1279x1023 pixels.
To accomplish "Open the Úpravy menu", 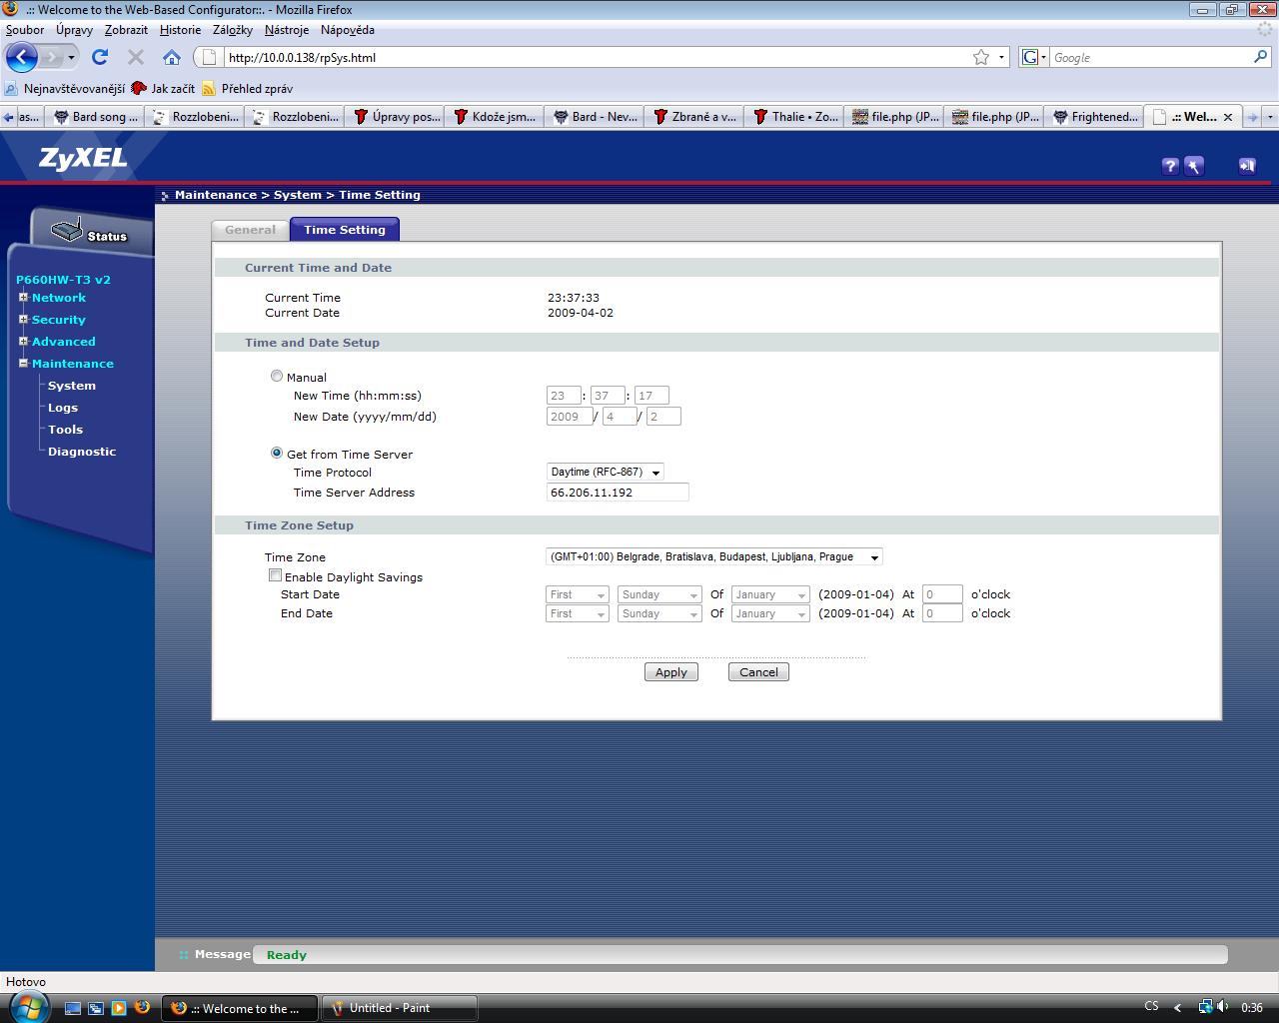I will pyautogui.click(x=74, y=30).
